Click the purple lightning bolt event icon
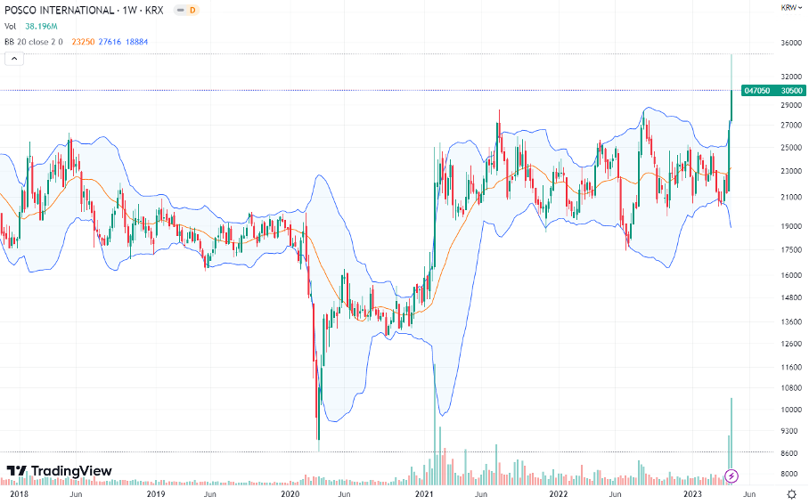The height and width of the screenshot is (504, 809). (x=732, y=476)
